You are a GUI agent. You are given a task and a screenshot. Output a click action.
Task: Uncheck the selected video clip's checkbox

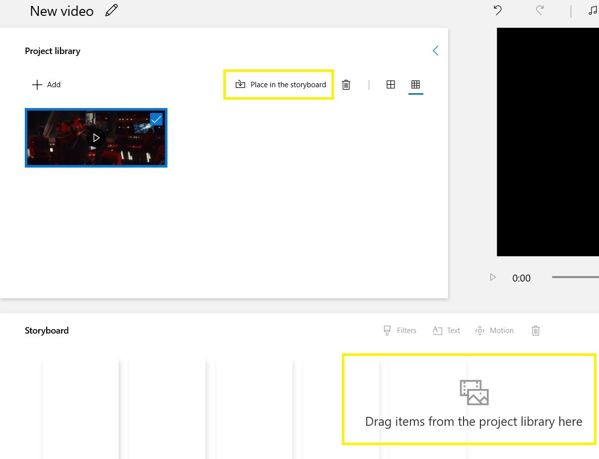click(x=156, y=119)
